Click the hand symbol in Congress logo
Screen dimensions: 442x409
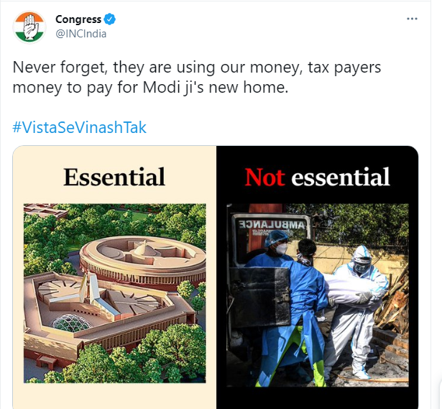click(30, 27)
